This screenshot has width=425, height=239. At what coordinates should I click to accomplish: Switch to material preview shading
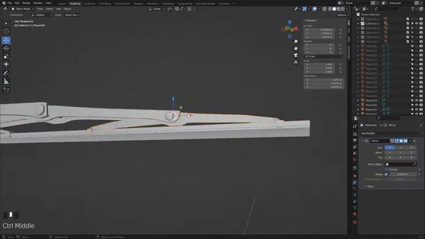click(x=338, y=9)
